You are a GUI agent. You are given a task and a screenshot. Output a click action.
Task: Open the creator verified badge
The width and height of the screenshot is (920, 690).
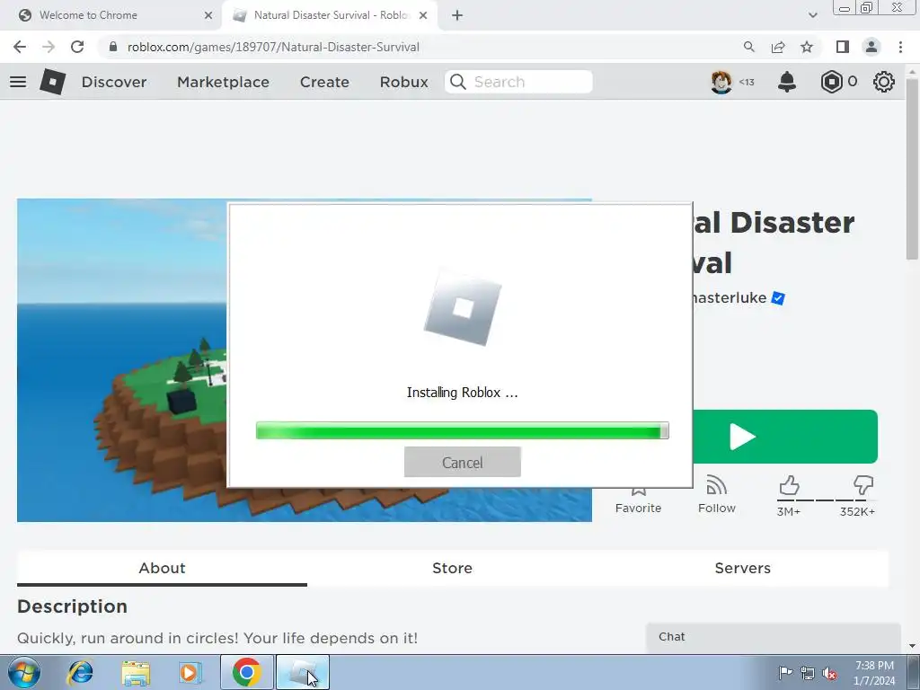tap(778, 298)
